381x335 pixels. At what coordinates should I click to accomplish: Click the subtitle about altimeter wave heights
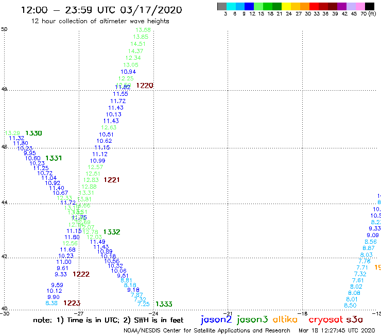(100, 21)
